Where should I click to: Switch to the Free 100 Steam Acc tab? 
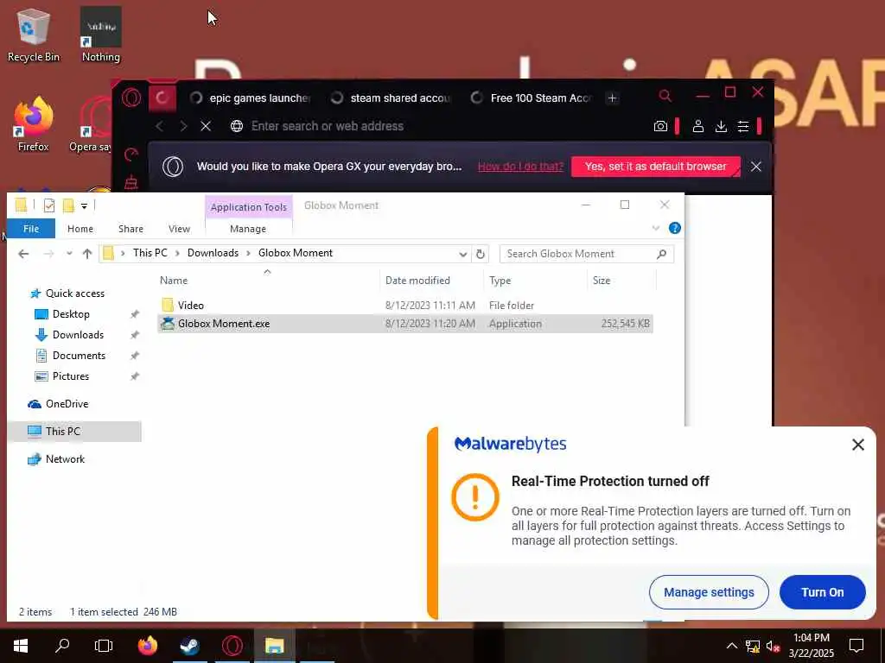[532, 98]
